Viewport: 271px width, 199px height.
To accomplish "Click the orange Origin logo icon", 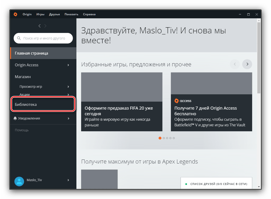I will point(15,14).
